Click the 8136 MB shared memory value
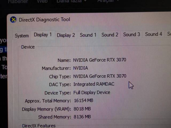 [x=82, y=117]
